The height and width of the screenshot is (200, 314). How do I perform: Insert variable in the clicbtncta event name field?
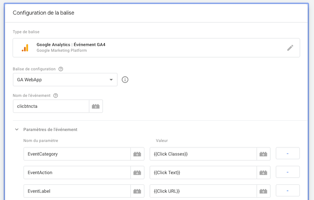coord(96,106)
